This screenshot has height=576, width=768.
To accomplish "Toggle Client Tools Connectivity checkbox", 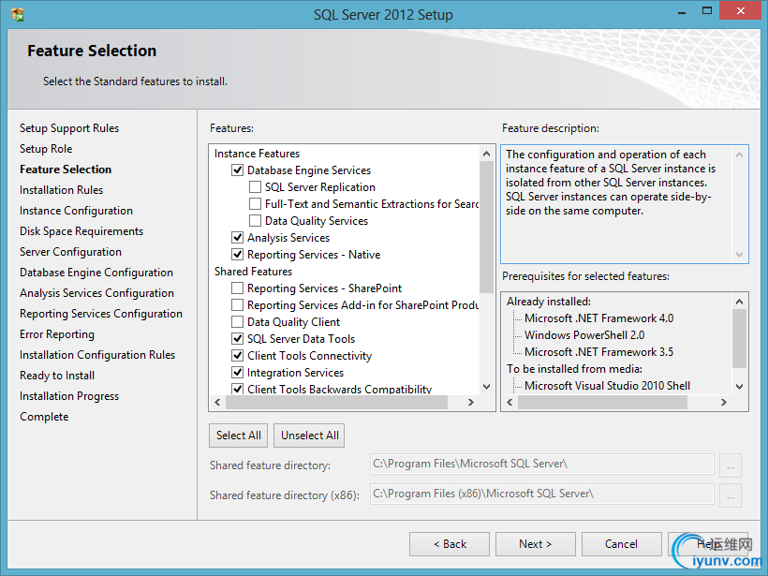I will tap(238, 356).
